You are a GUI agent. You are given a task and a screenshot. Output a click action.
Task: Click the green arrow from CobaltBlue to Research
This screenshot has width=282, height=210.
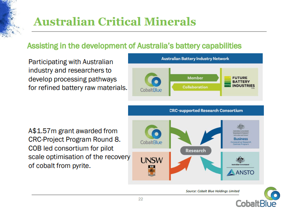(x=181, y=135)
